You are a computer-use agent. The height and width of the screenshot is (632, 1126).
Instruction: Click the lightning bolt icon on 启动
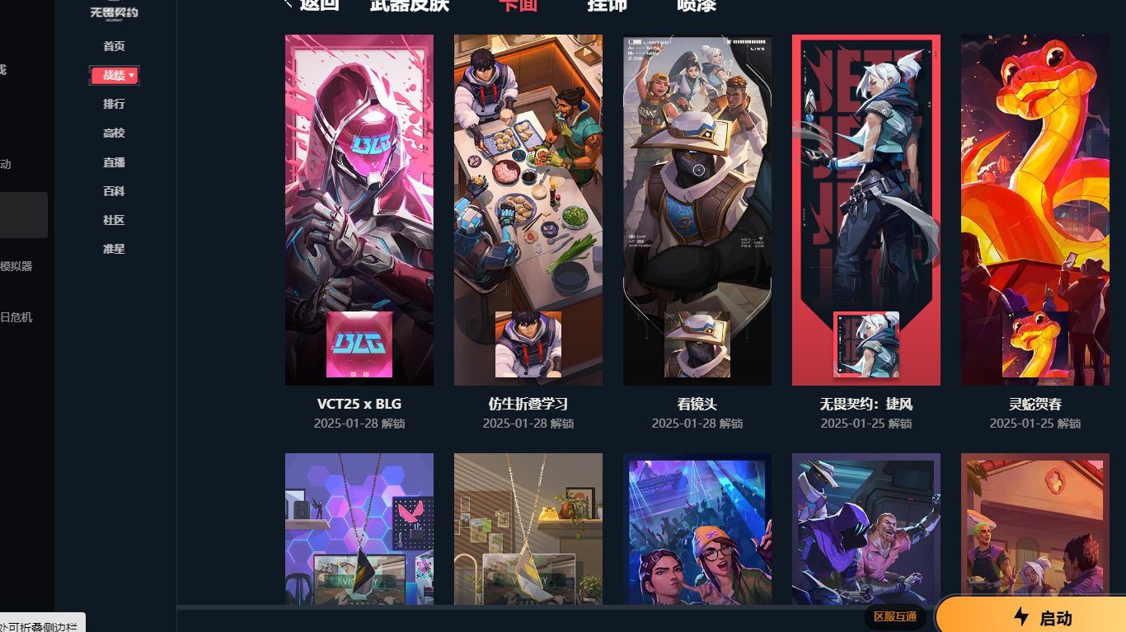tap(1021, 617)
